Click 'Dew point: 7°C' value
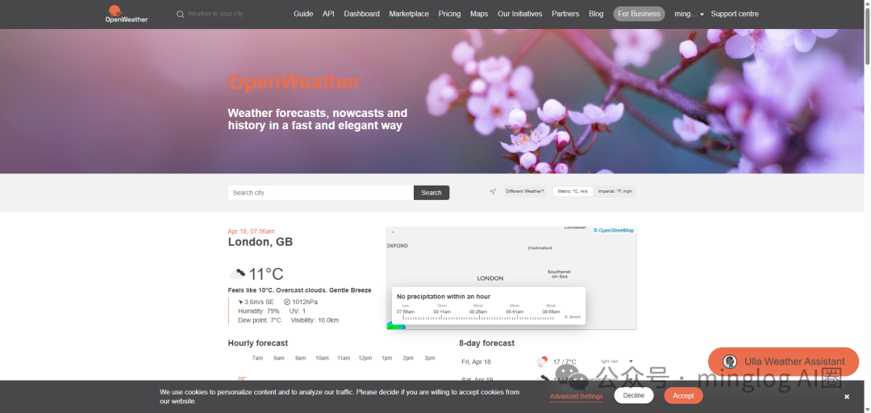Screen dimensions: 871x413 click(x=260, y=320)
